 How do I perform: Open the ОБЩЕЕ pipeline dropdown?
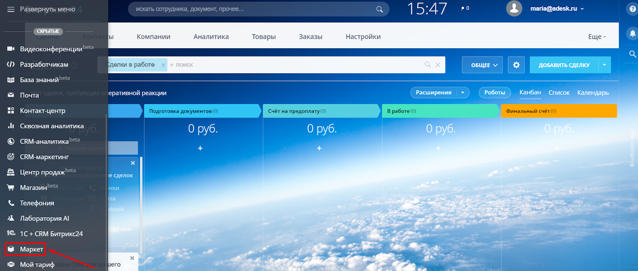[482, 65]
